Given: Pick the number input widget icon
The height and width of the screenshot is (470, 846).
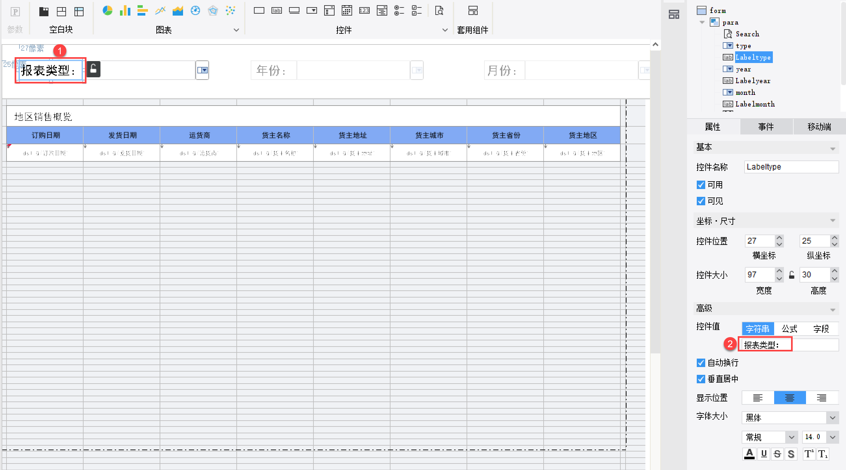Looking at the screenshot, I should pos(364,11).
